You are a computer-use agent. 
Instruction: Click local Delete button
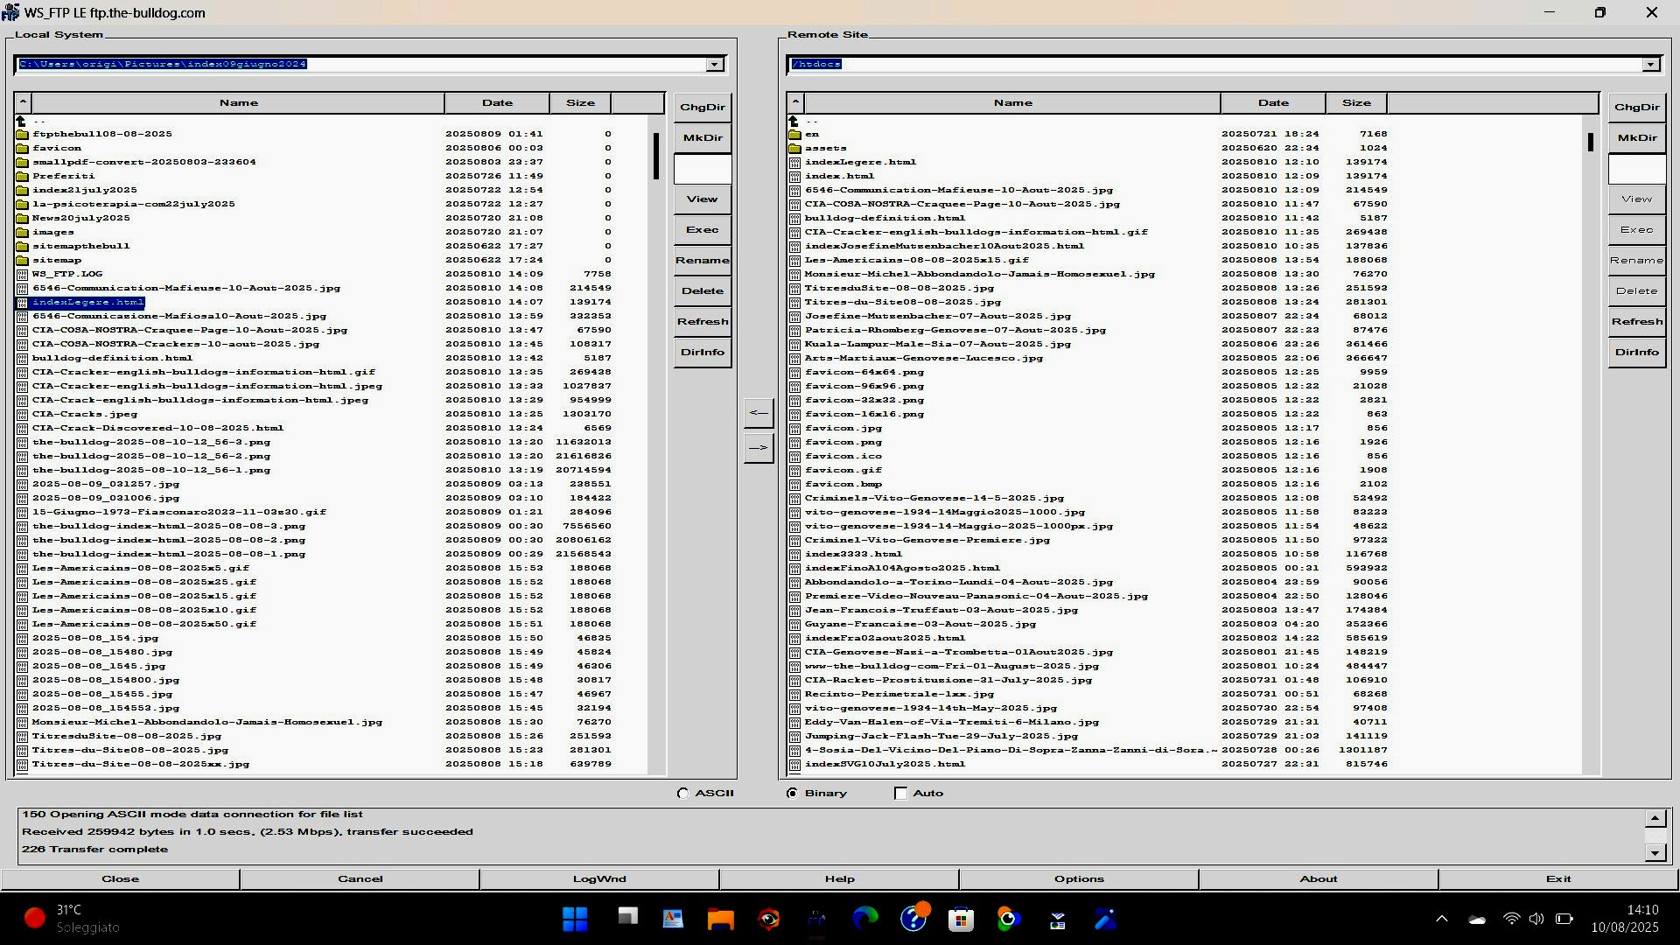703,290
